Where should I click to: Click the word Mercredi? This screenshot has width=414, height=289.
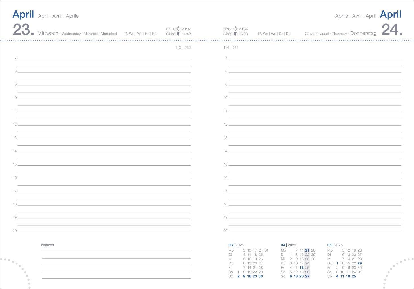(x=91, y=34)
